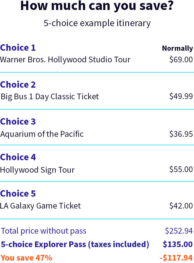The image size is (194, 263).
Task: Select the $69.00 price
Action: (x=181, y=60)
